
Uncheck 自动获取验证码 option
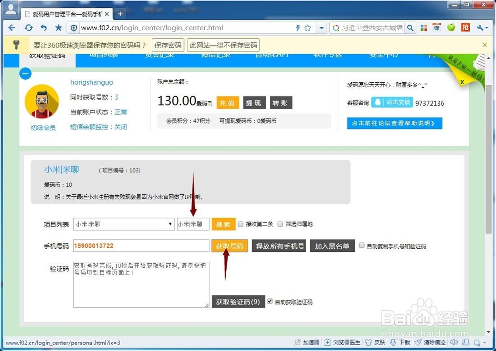(x=270, y=300)
